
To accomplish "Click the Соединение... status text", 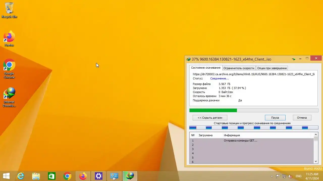I will click(220, 78).
